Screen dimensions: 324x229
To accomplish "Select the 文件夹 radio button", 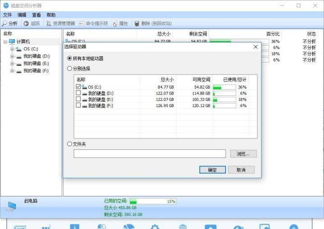I will [x=70, y=144].
